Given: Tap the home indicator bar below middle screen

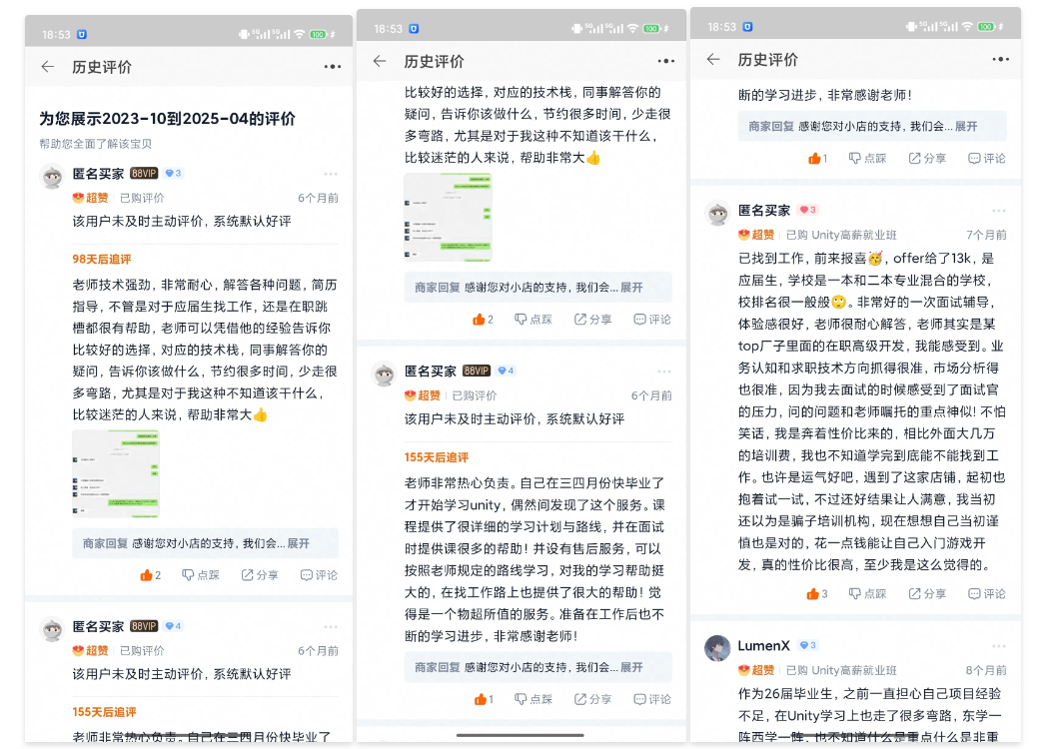Looking at the screenshot, I should 521,735.
